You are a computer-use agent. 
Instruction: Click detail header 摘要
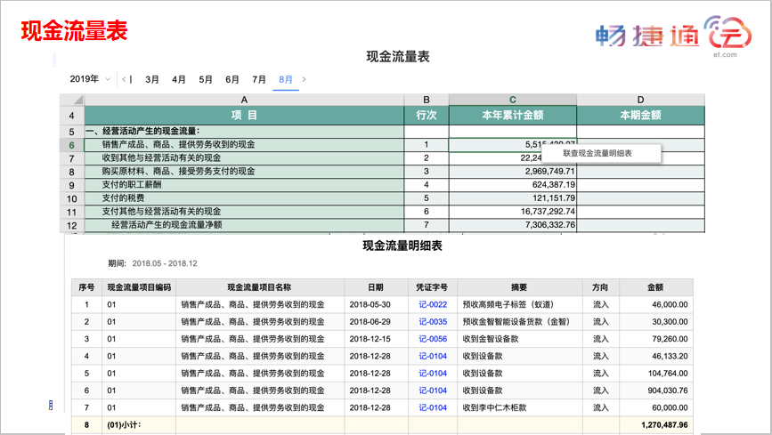[x=519, y=287]
